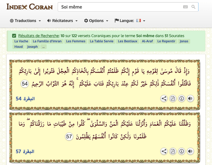The width and height of the screenshot is (212, 165).
Task: Expand the Traductions dropdown
Action: [25, 21]
